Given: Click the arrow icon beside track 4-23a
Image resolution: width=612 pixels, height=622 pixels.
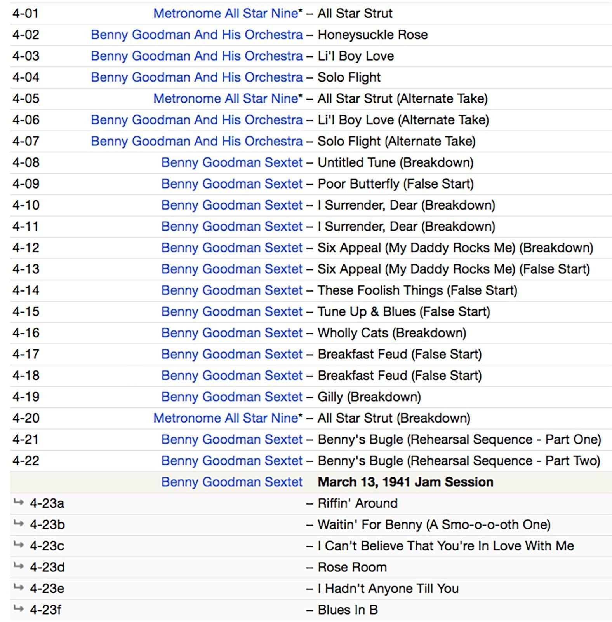Looking at the screenshot, I should (18, 502).
